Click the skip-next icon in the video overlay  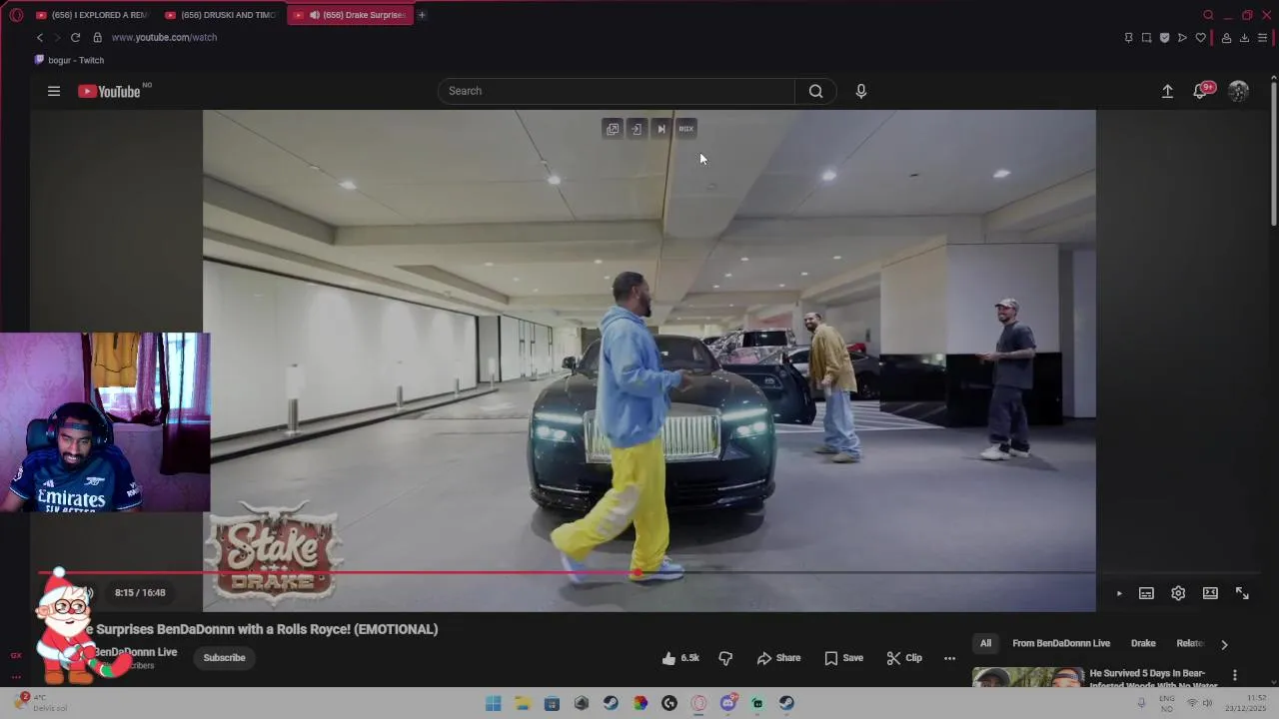(660, 129)
